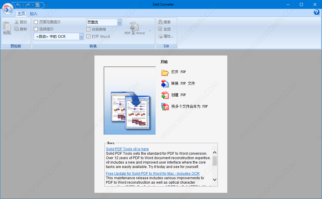Viewport: 322px width, 199px height.
Task: Click the 剪切 scissors icon
Action: pos(17,22)
